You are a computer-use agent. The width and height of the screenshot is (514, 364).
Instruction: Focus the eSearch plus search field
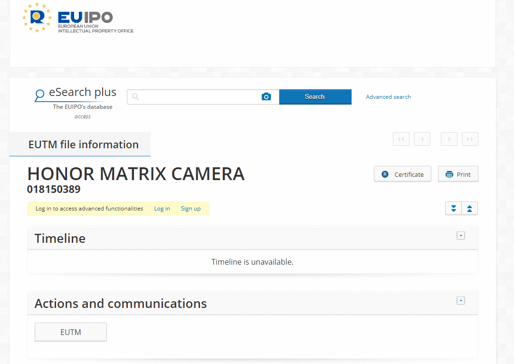tap(203, 97)
